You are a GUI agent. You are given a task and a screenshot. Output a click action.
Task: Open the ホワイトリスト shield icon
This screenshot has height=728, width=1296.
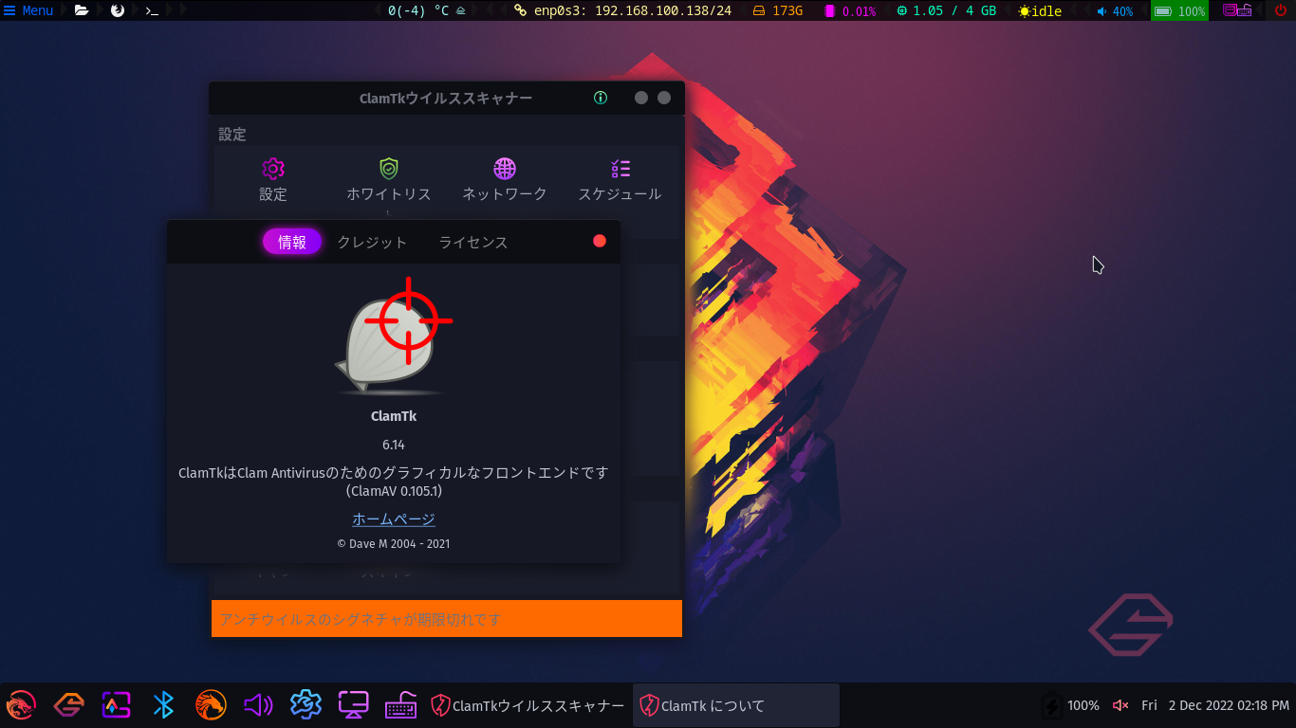click(389, 169)
